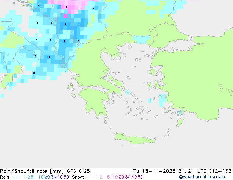Image resolution: width=233 pixels, height=180 pixels.
Task: Click the 'Snow:' legend label
Action: [78, 177]
